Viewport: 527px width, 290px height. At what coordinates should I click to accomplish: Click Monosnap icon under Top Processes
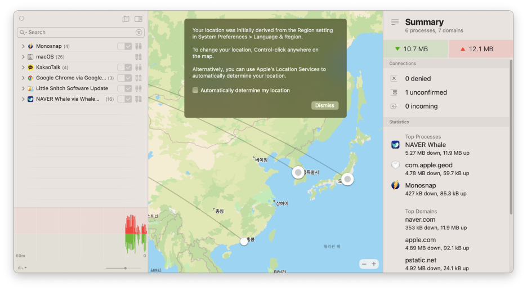tap(396, 185)
